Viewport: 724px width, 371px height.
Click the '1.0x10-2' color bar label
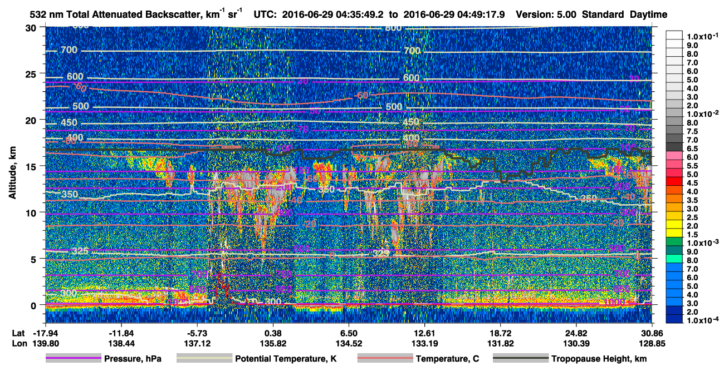[x=704, y=113]
